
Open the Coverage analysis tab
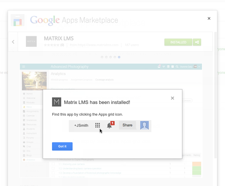click(104, 80)
